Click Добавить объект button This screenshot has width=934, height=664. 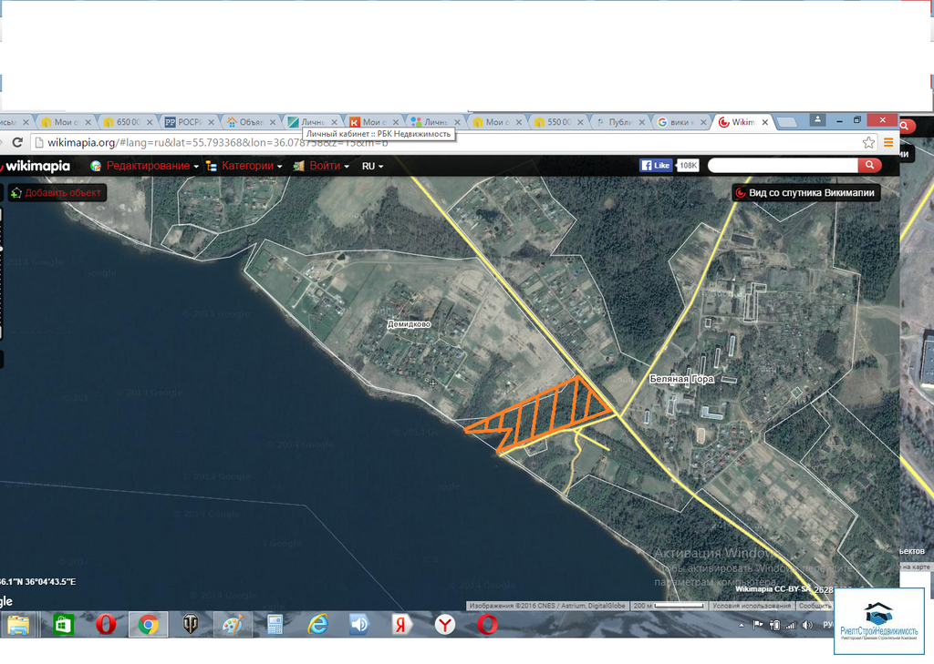(x=57, y=192)
